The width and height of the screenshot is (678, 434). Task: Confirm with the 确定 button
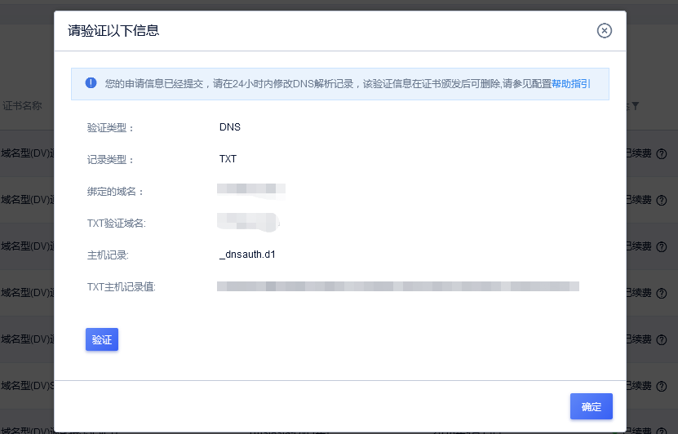(x=591, y=406)
